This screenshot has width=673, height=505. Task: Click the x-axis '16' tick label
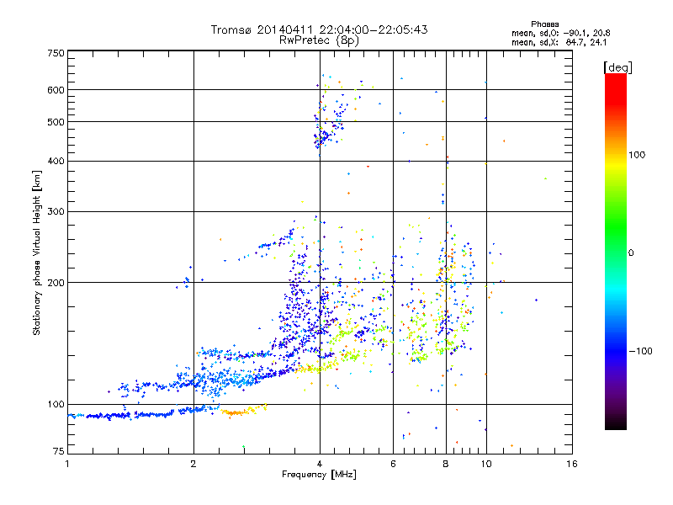click(x=572, y=464)
